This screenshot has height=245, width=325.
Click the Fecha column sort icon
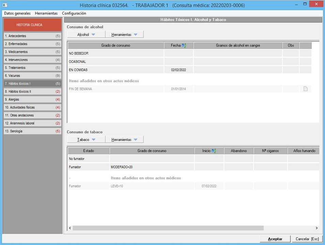point(184,45)
